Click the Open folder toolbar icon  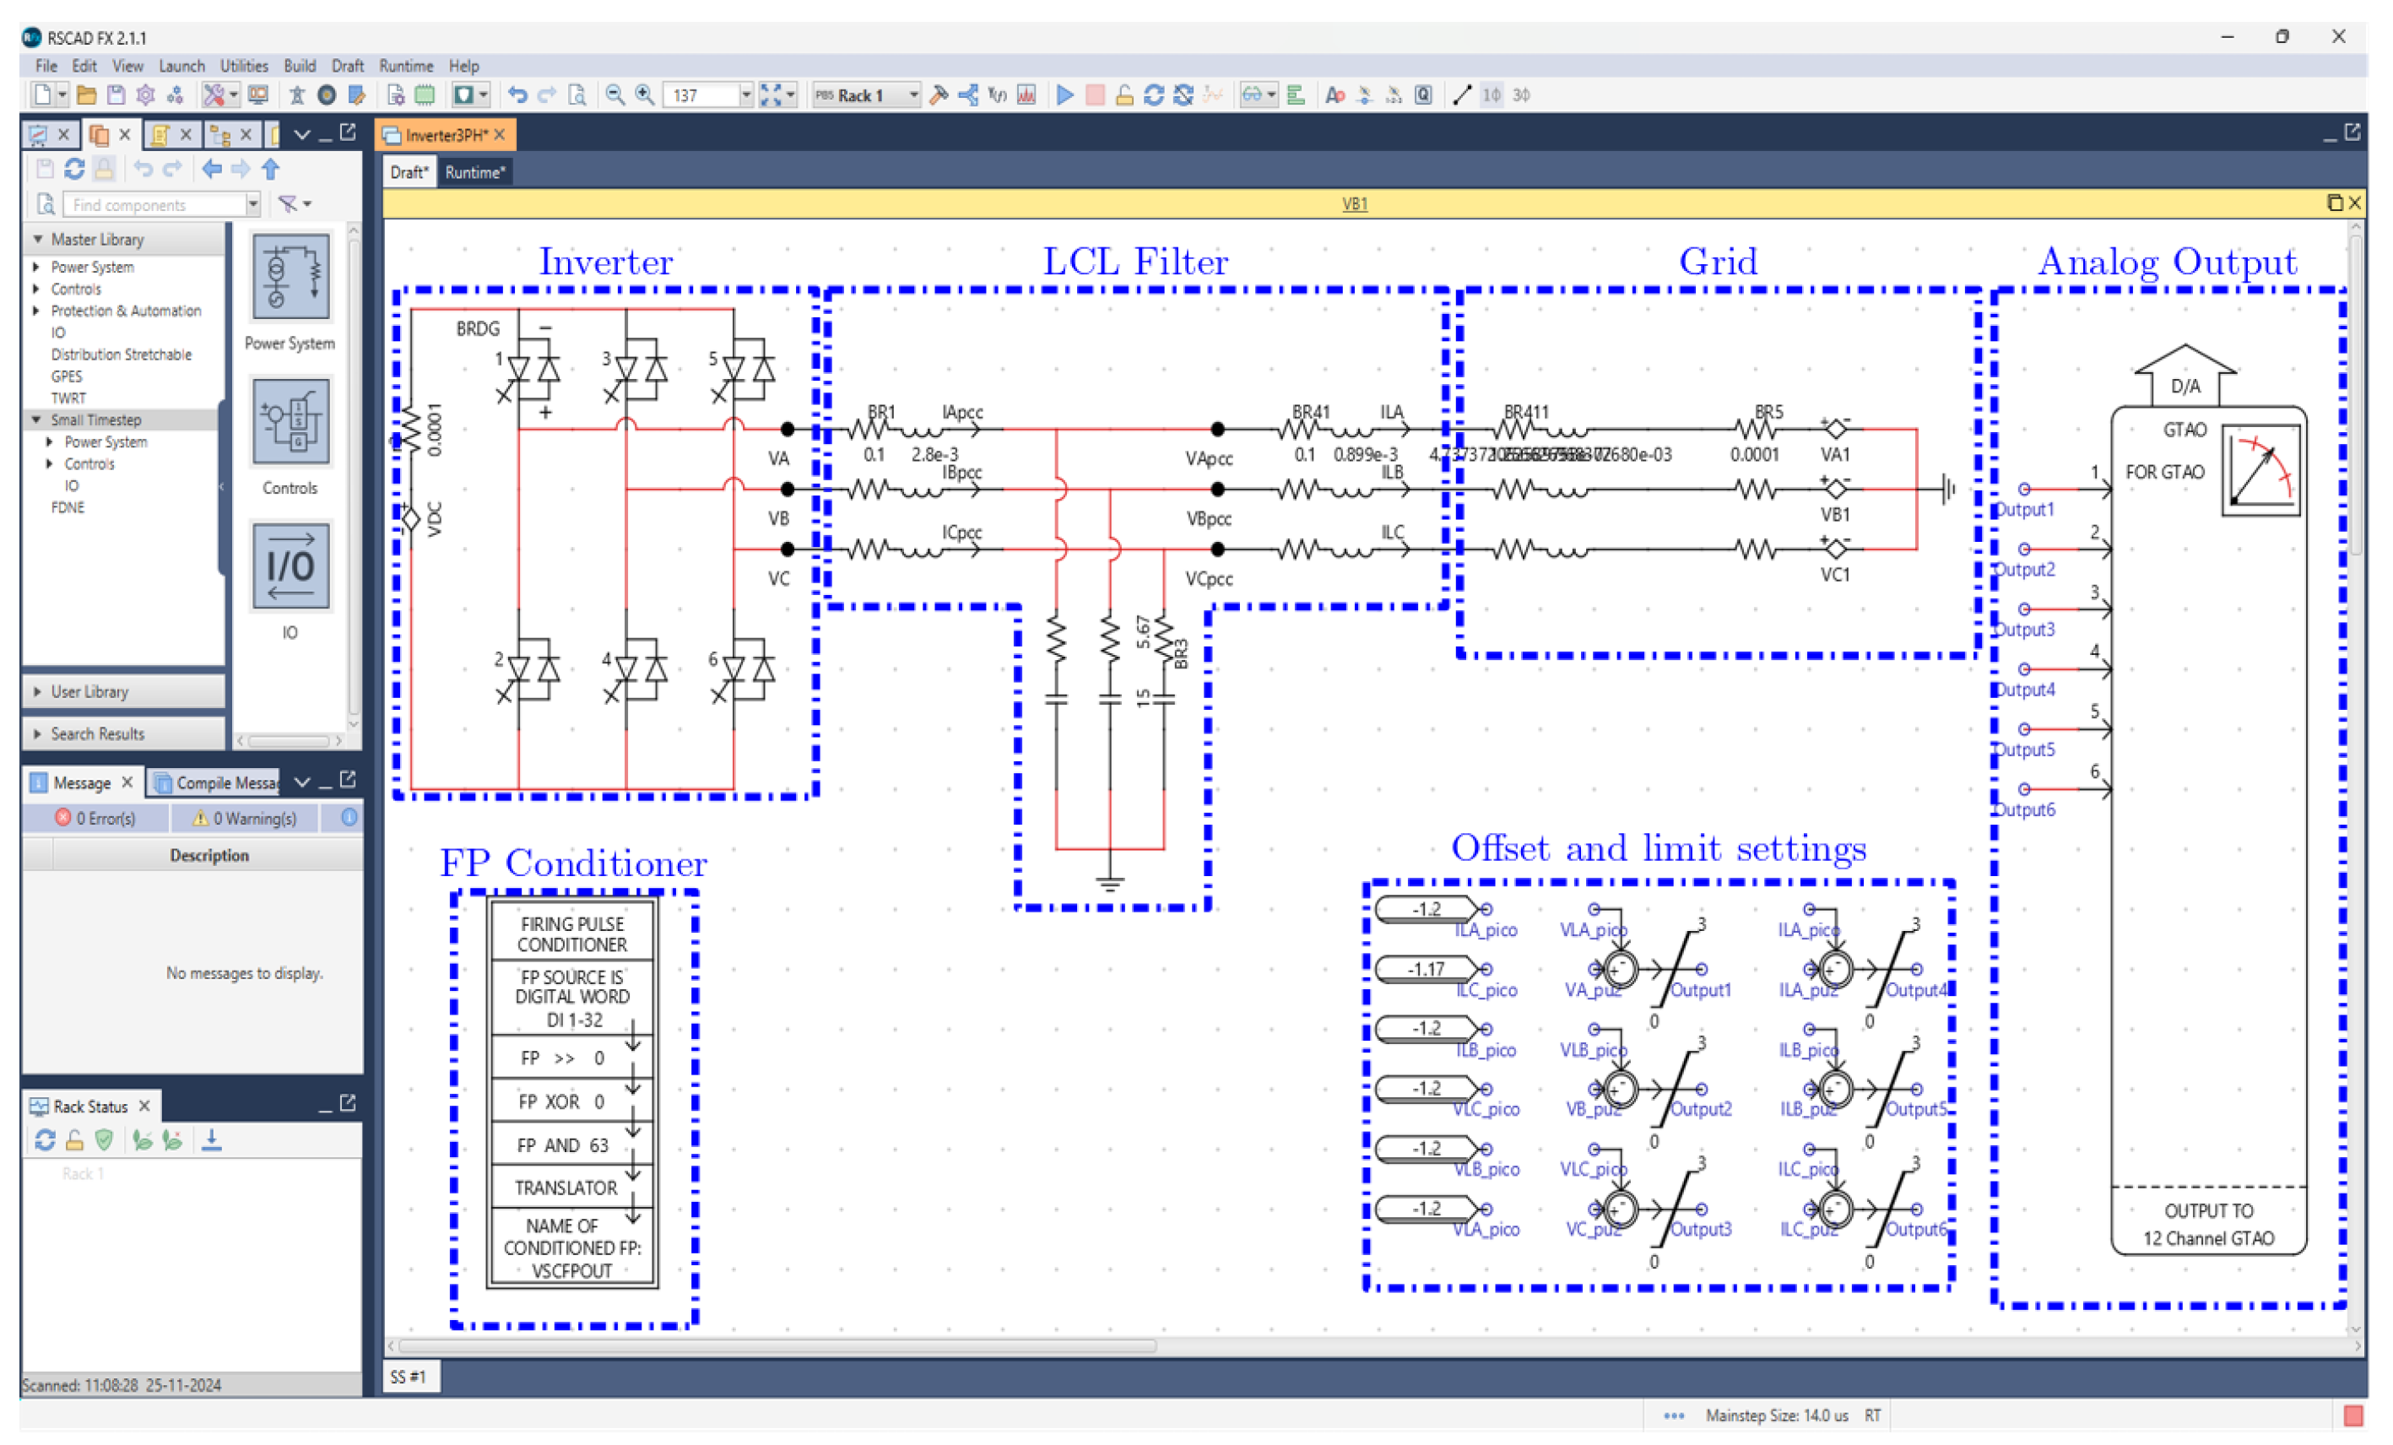[x=85, y=95]
